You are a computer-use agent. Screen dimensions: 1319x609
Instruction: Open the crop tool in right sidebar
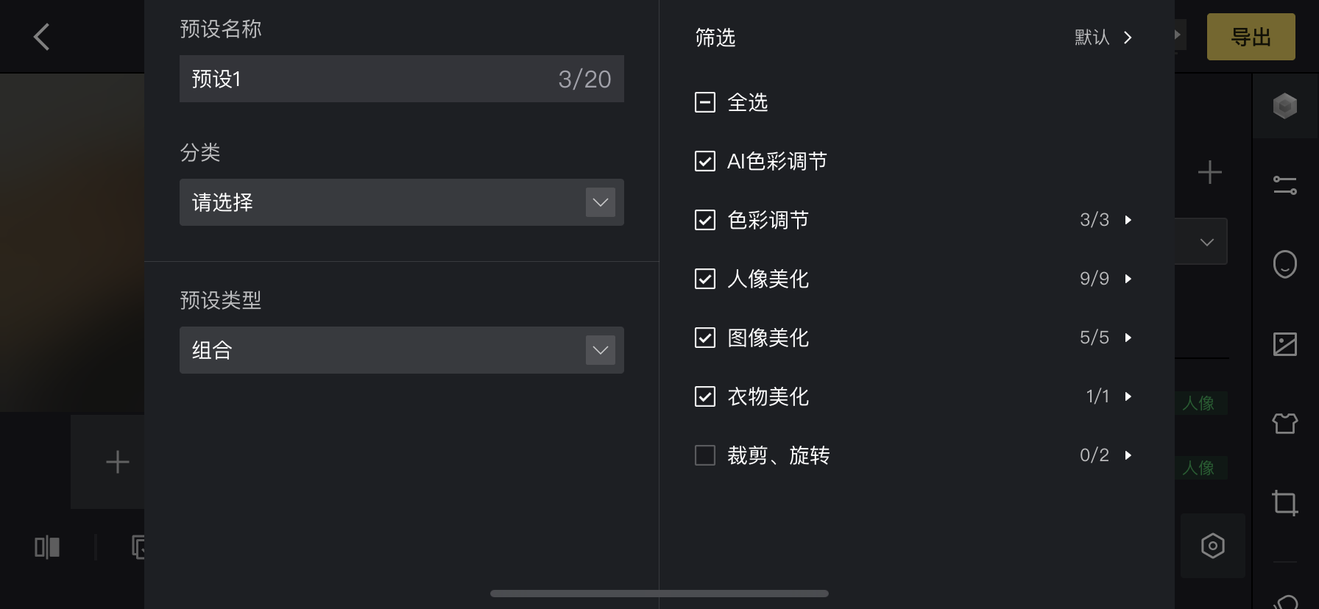coord(1285,504)
